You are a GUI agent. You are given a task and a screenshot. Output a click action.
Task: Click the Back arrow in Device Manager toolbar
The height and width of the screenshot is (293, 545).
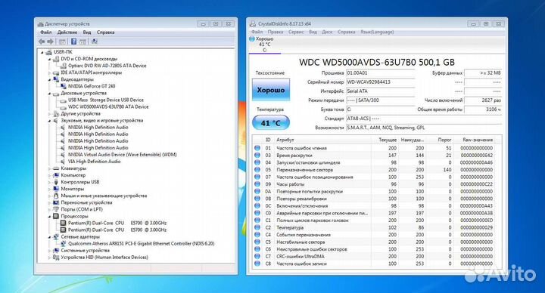click(42, 42)
